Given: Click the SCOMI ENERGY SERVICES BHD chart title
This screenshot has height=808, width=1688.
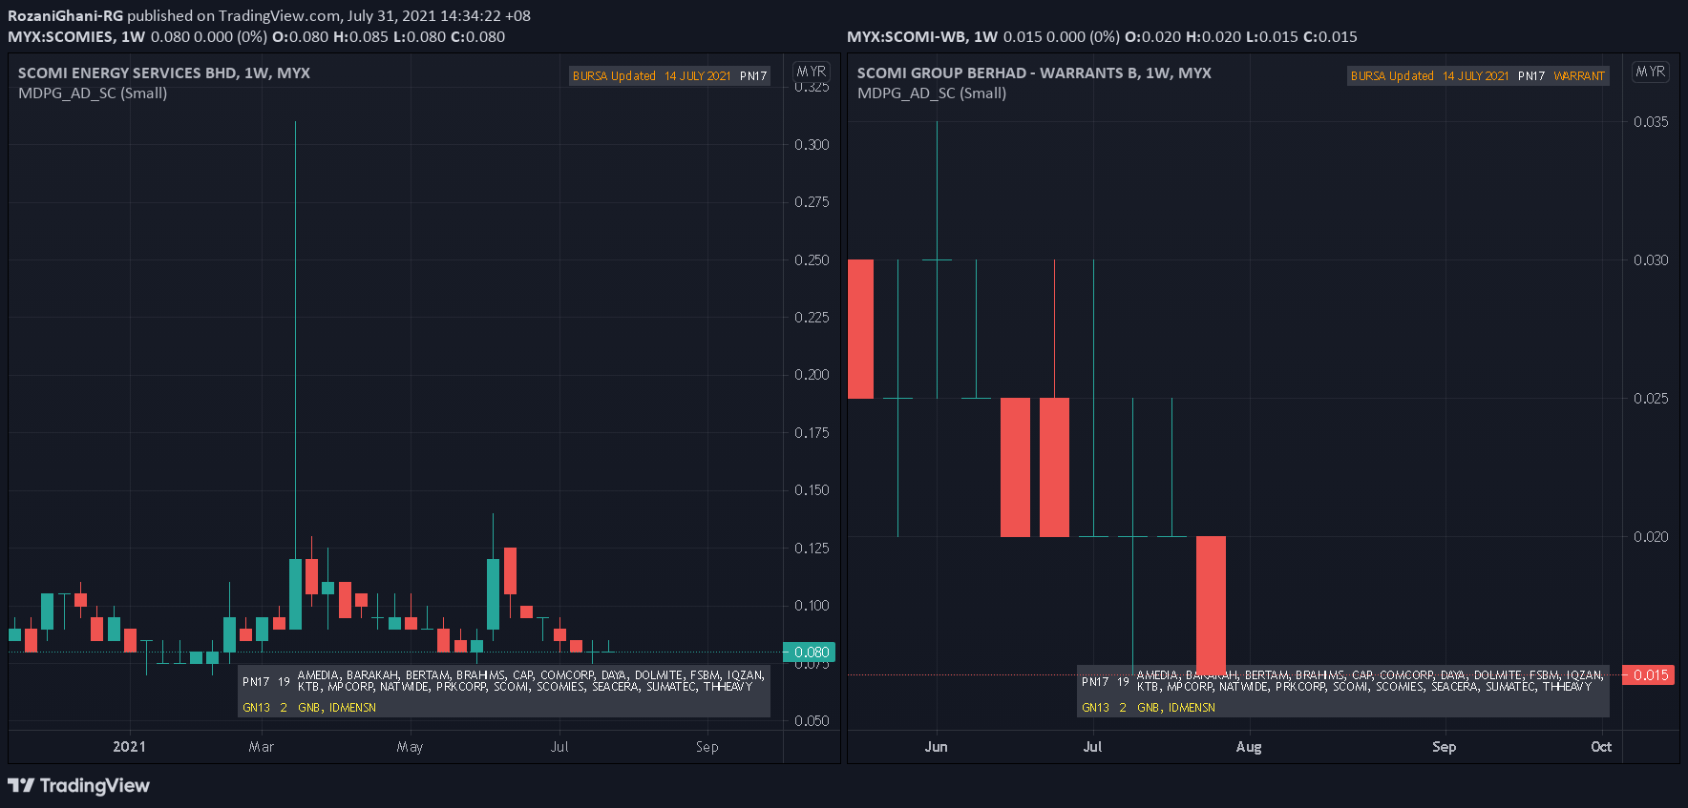Looking at the screenshot, I should tap(164, 73).
